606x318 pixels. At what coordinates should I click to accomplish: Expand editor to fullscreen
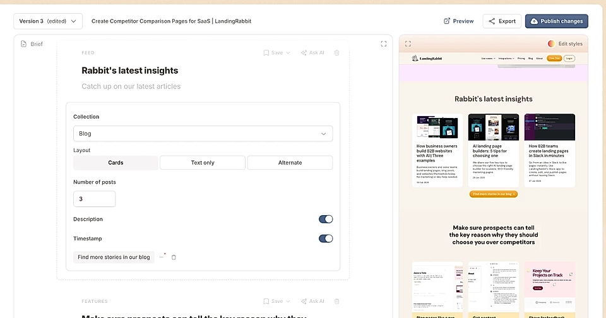pyautogui.click(x=383, y=44)
